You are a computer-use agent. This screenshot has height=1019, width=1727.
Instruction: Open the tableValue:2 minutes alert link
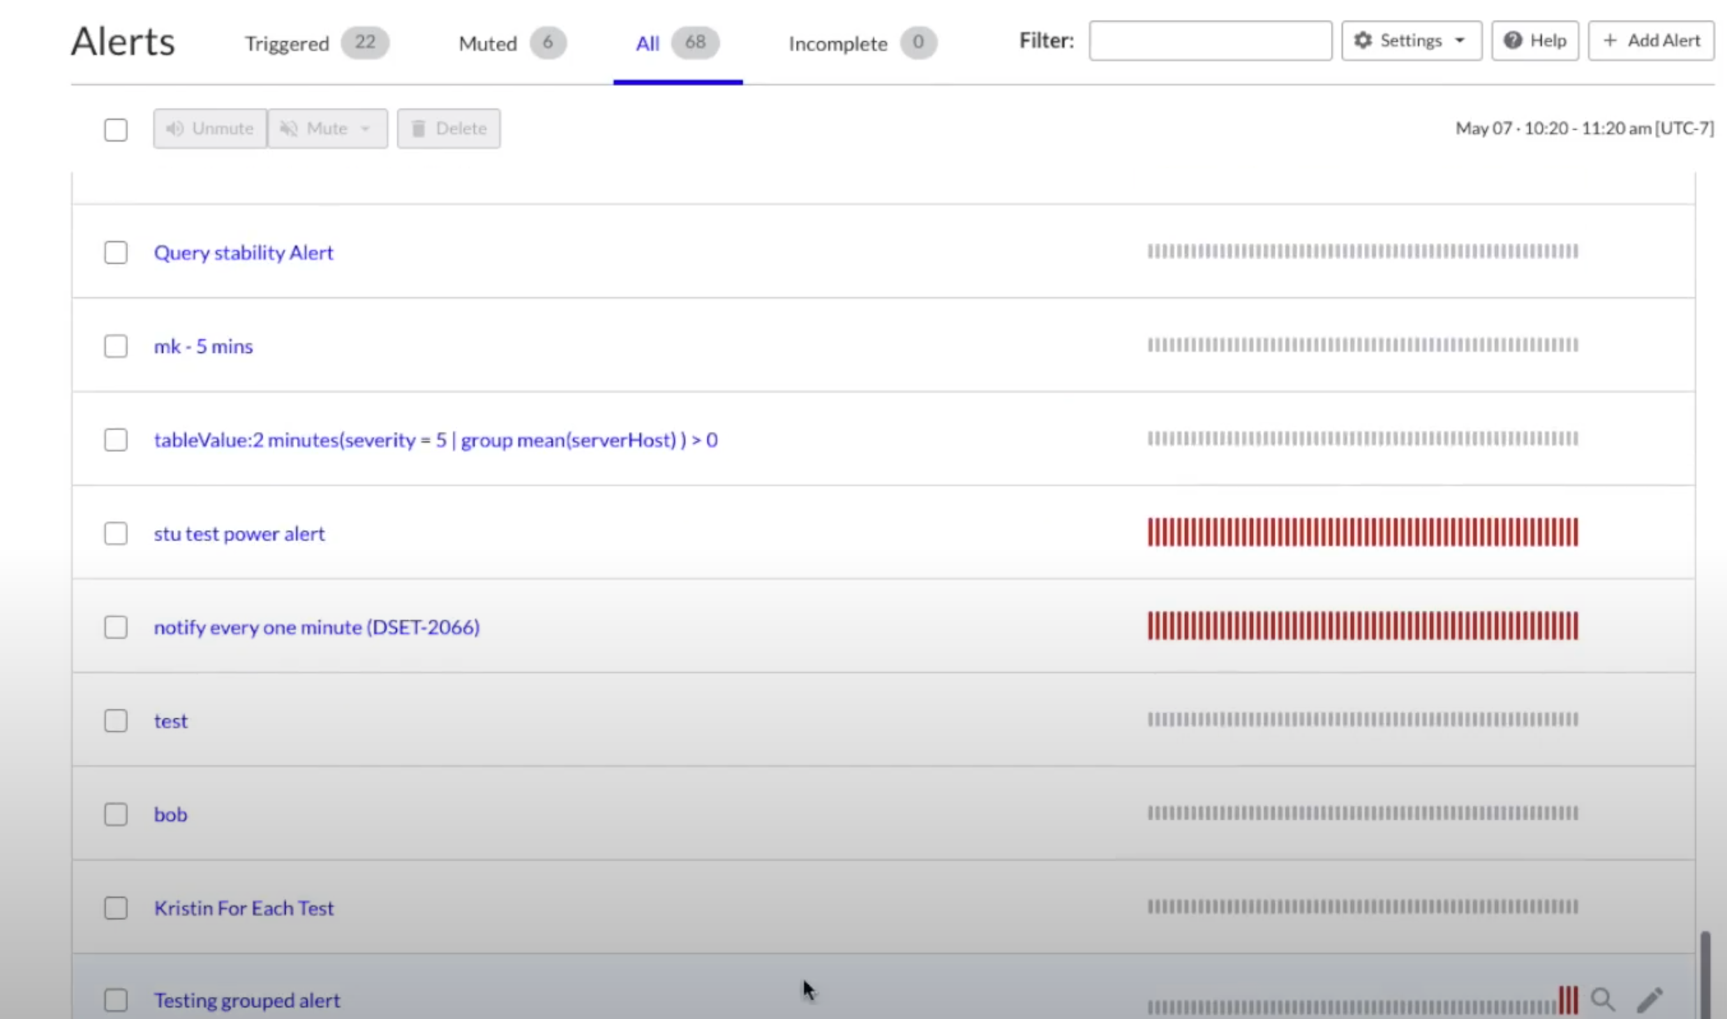tap(436, 439)
